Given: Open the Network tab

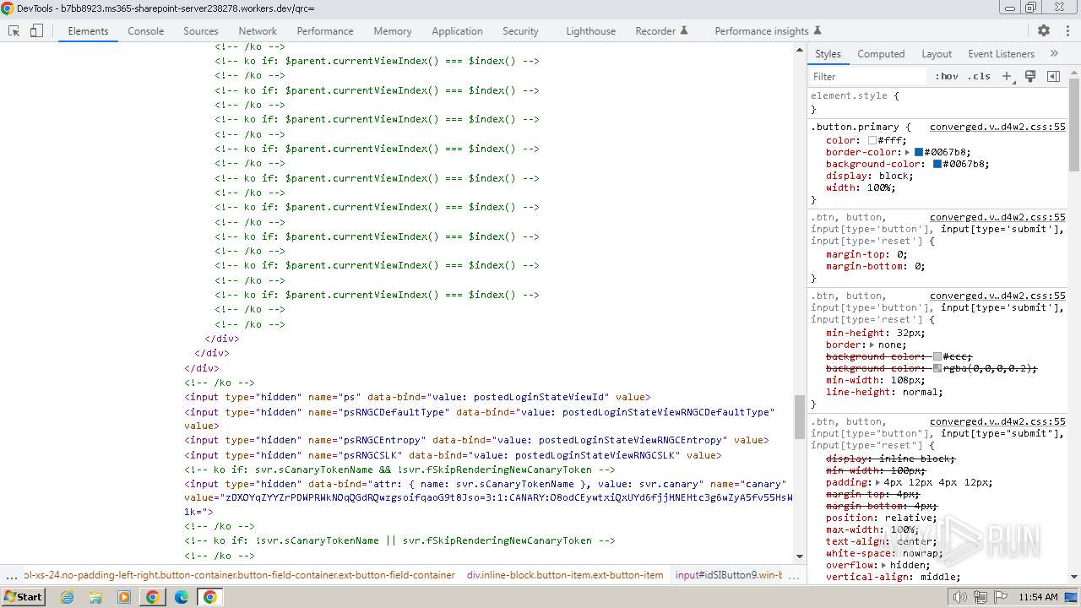Looking at the screenshot, I should point(258,30).
